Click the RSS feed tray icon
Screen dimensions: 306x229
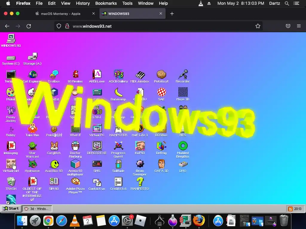290,209
